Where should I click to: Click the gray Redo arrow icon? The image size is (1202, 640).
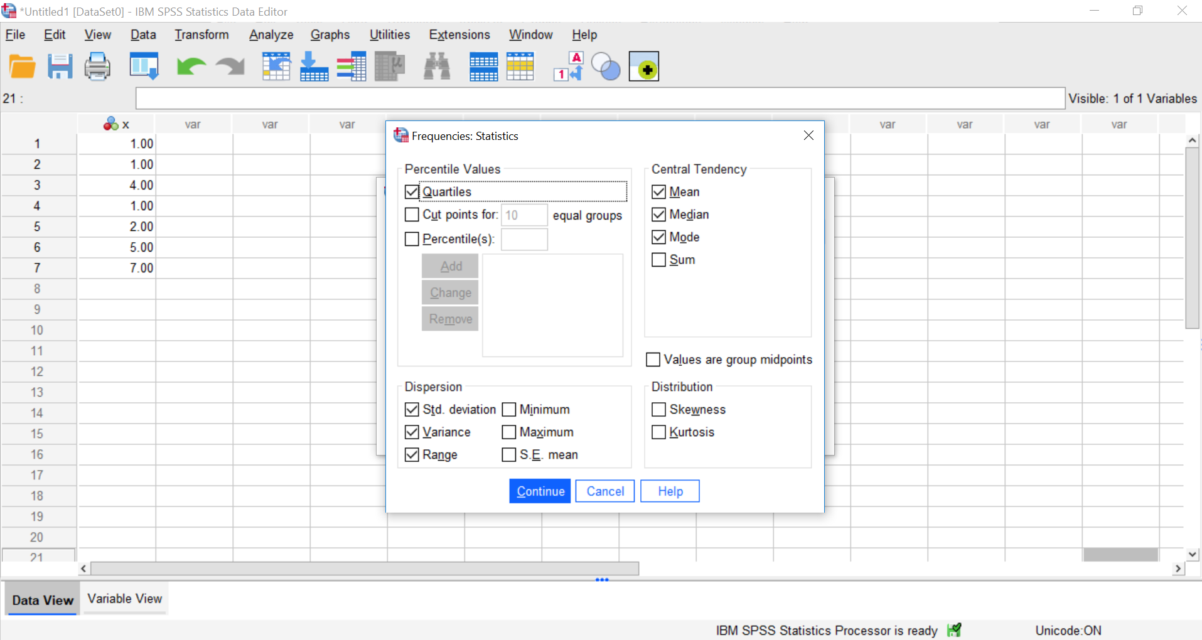click(230, 67)
